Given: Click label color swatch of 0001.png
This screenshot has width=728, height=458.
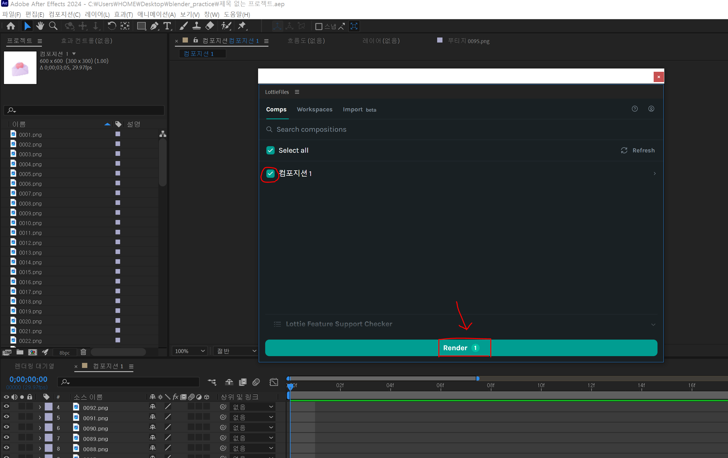Looking at the screenshot, I should click(118, 134).
